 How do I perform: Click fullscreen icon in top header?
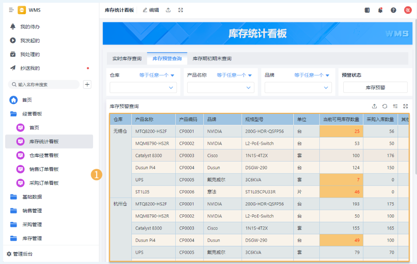180,10
